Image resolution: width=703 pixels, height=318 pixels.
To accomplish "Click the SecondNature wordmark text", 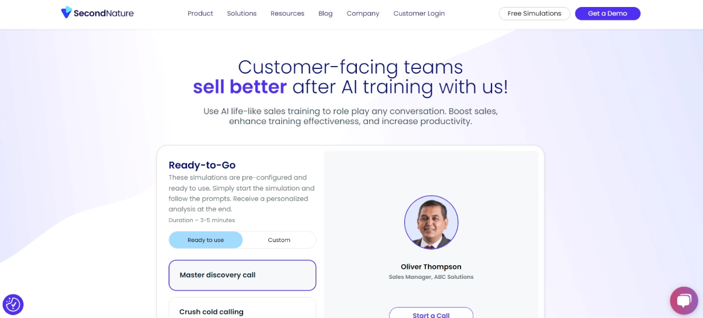I will pos(104,13).
